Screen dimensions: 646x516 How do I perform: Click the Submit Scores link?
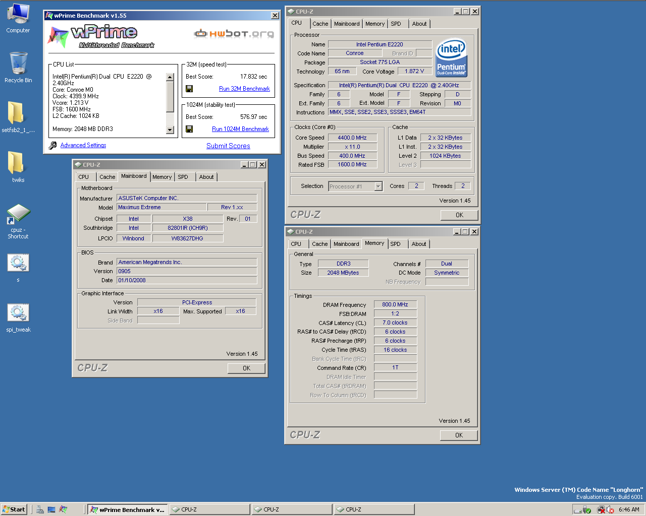228,146
